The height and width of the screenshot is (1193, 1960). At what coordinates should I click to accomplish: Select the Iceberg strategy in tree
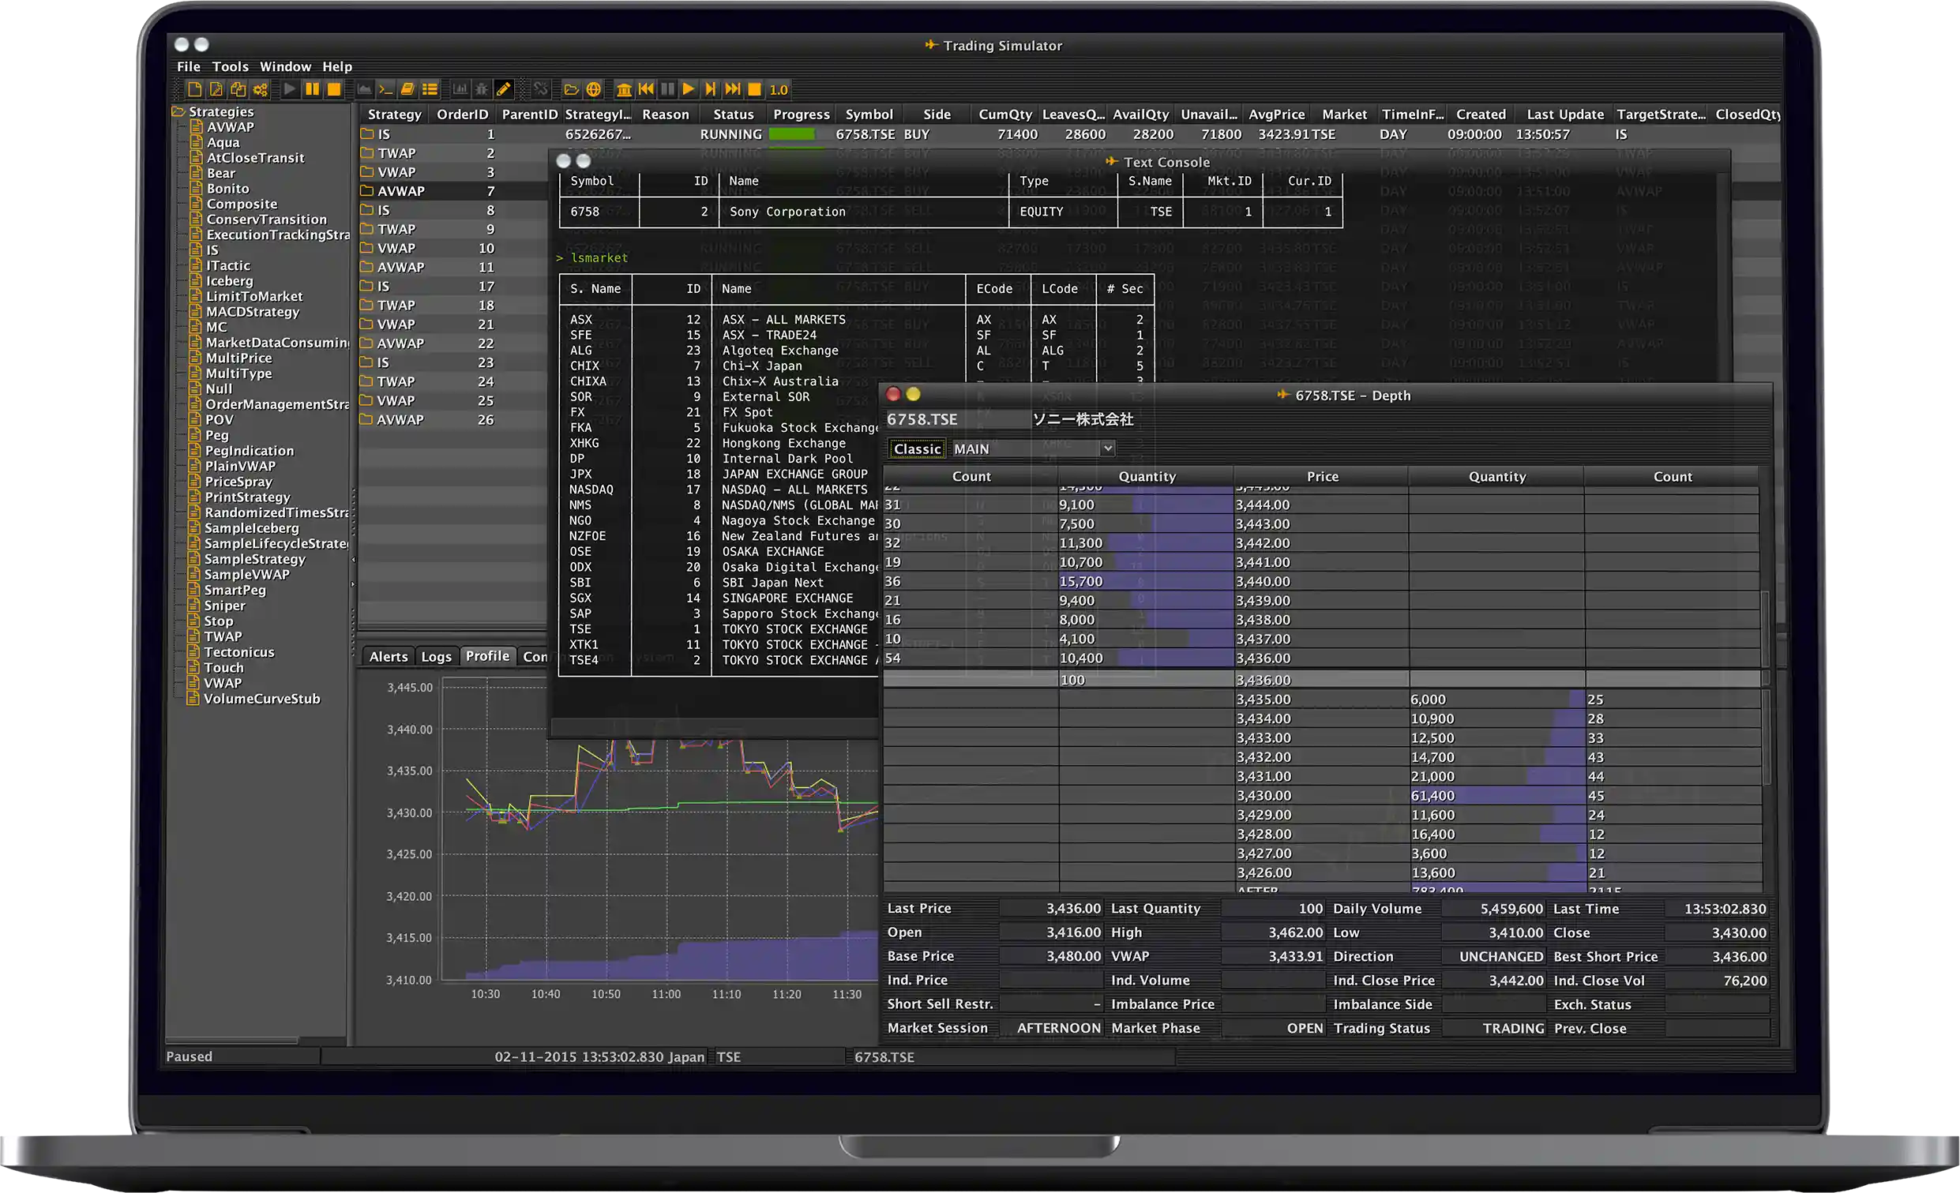229,281
